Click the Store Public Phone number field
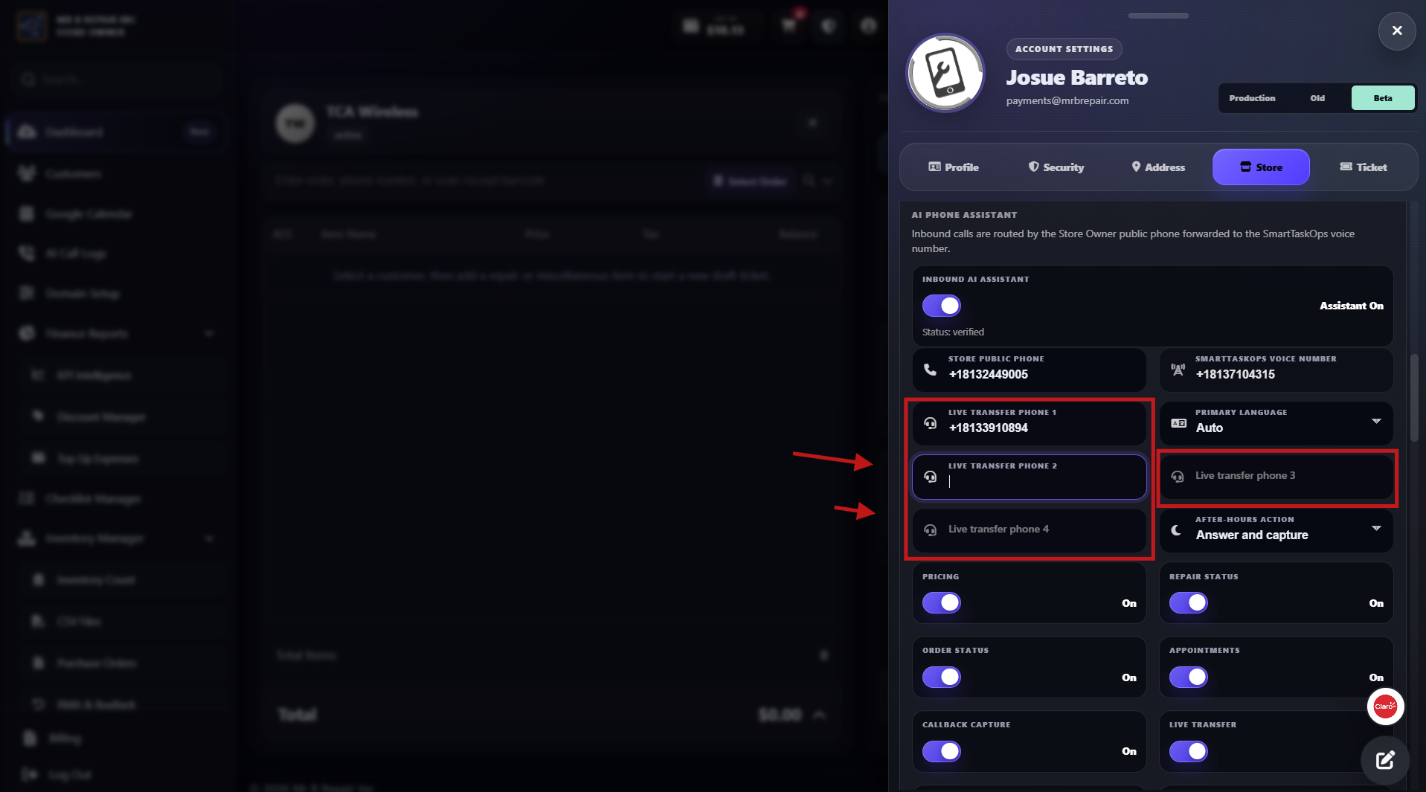Viewport: 1426px width, 792px height. [1029, 370]
